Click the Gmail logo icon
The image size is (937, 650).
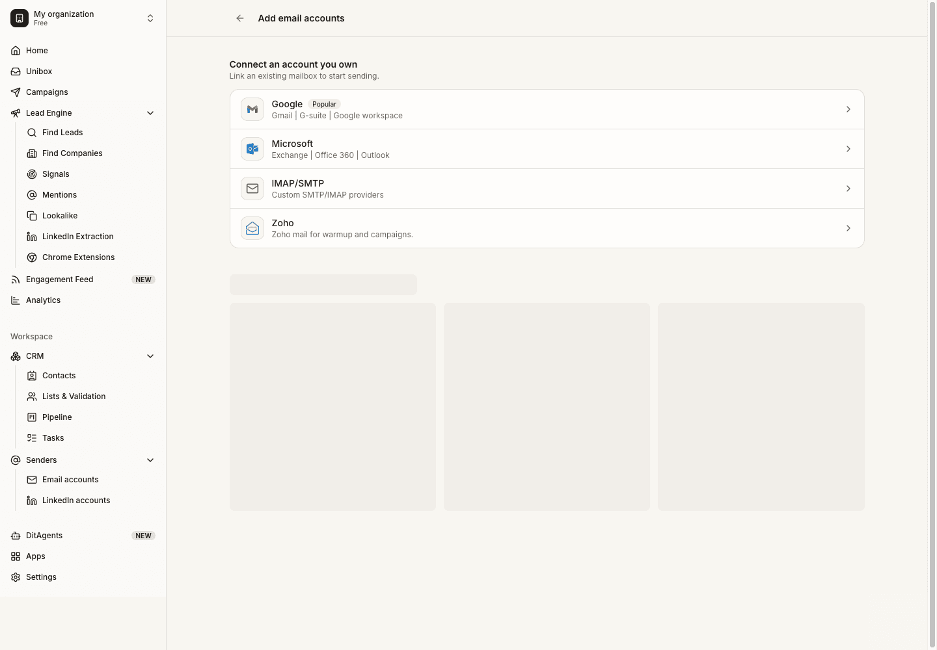click(252, 109)
